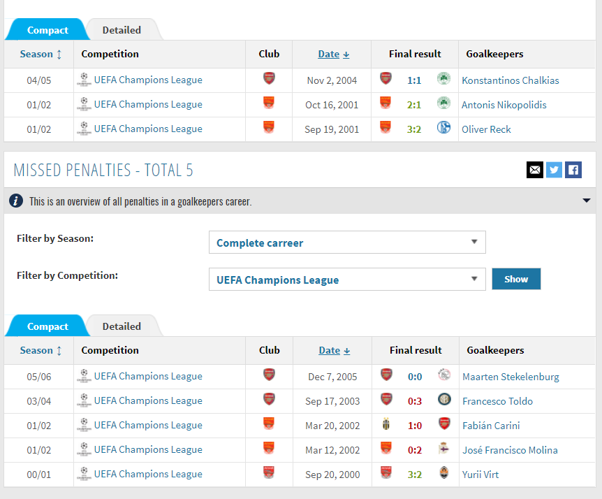Switch to Detailed tab in missed penalties
Viewport: 602px width, 499px height.
click(x=122, y=326)
